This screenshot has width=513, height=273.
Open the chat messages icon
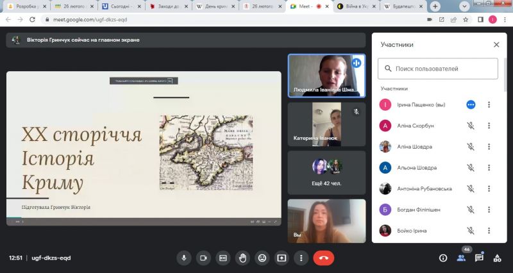click(x=479, y=258)
